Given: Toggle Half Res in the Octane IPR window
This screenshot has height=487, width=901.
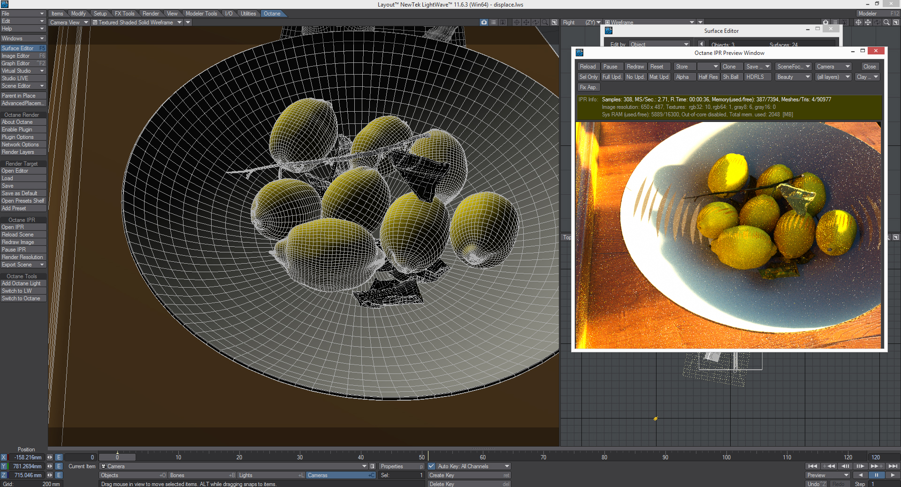Looking at the screenshot, I should [708, 77].
